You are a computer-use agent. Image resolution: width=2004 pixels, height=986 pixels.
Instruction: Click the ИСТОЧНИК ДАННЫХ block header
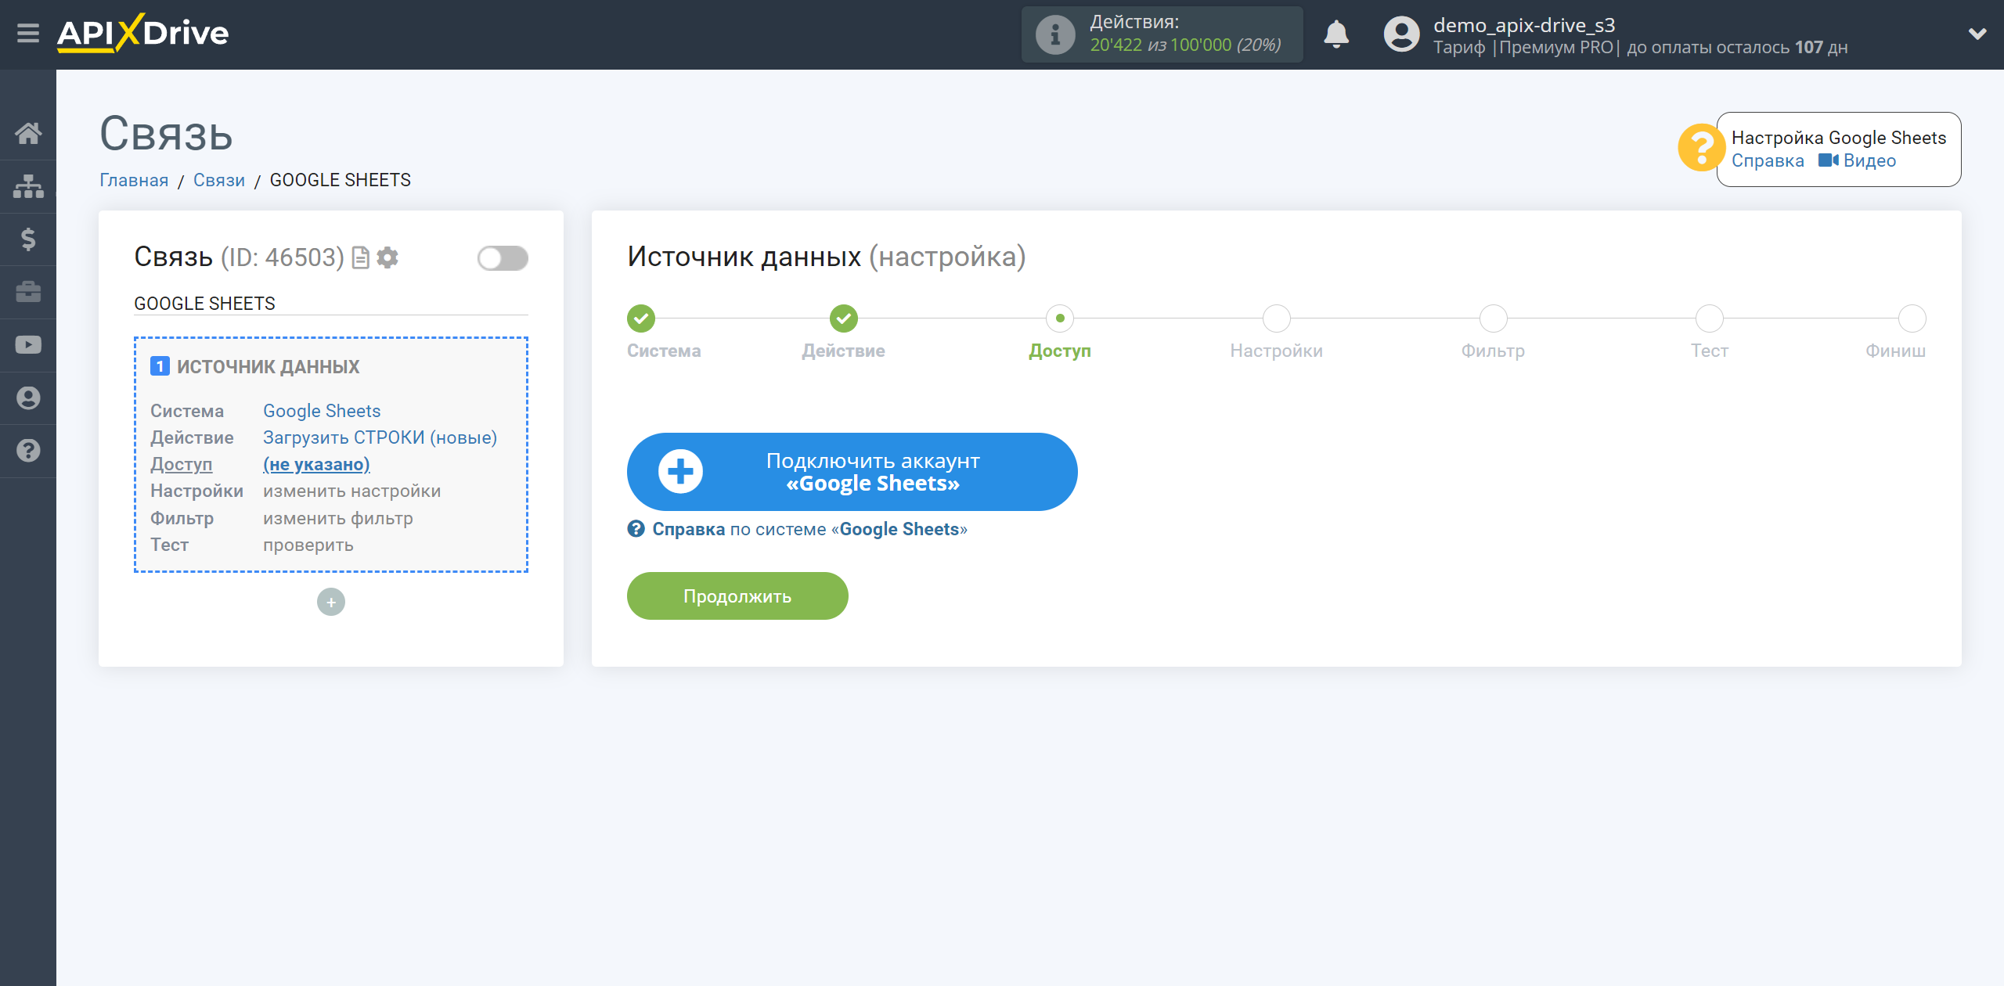255,366
